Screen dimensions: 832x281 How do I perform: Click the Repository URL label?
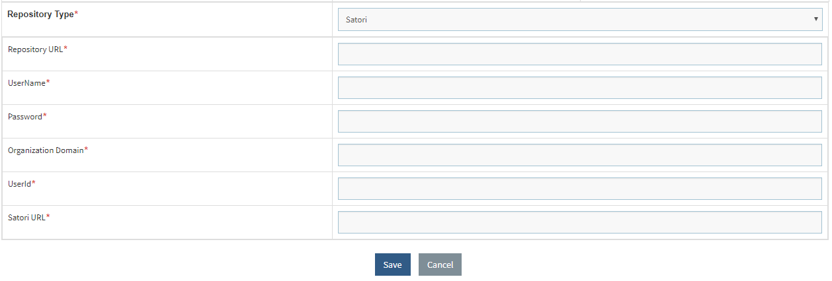coord(36,49)
